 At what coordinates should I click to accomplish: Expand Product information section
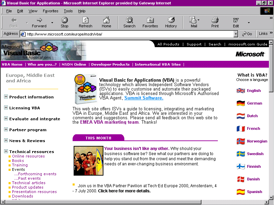[x=6, y=97]
